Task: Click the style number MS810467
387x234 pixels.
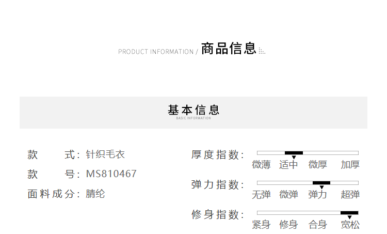Action: pos(111,174)
